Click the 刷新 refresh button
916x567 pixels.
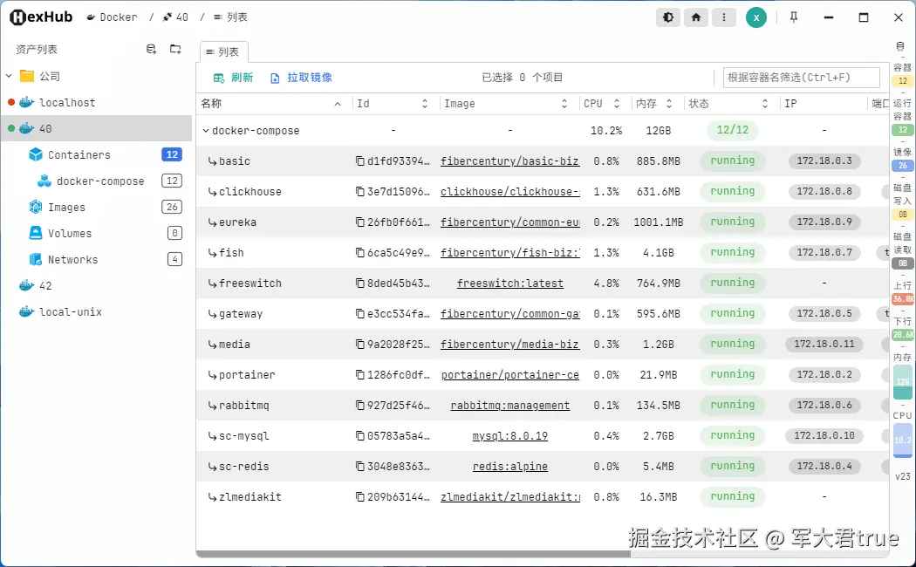pos(233,78)
